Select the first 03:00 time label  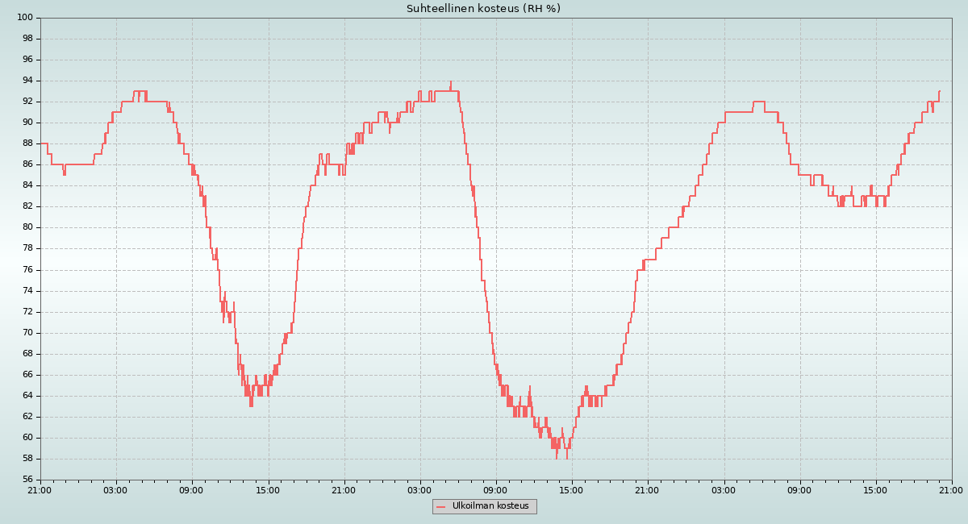115,489
